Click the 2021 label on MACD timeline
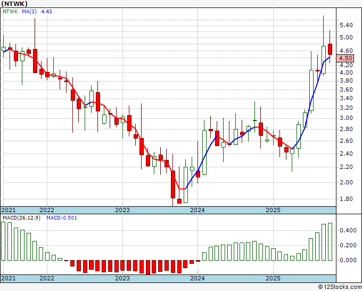The image size is (362, 291). 9,279
